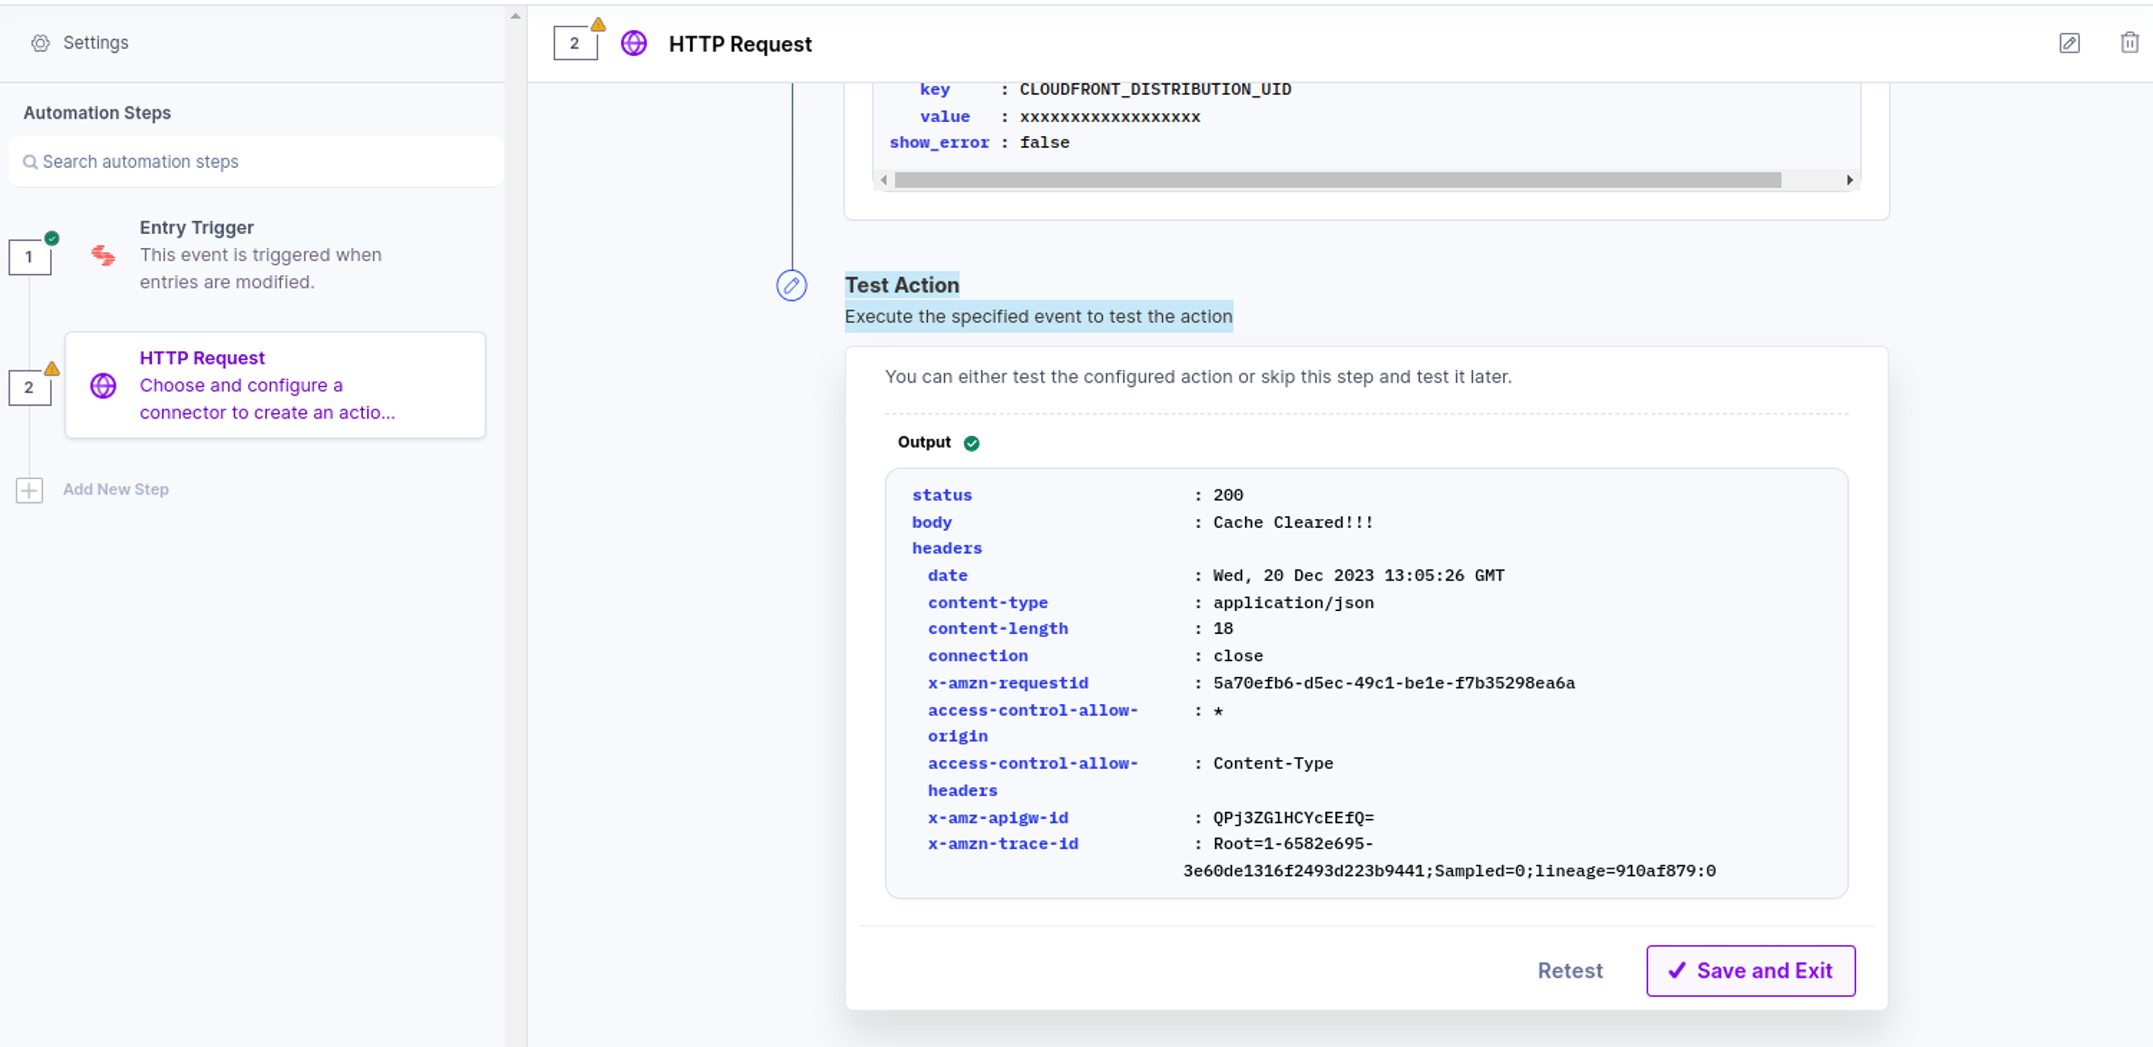The height and width of the screenshot is (1047, 2153).
Task: Click Add New Step link
Action: pos(116,490)
